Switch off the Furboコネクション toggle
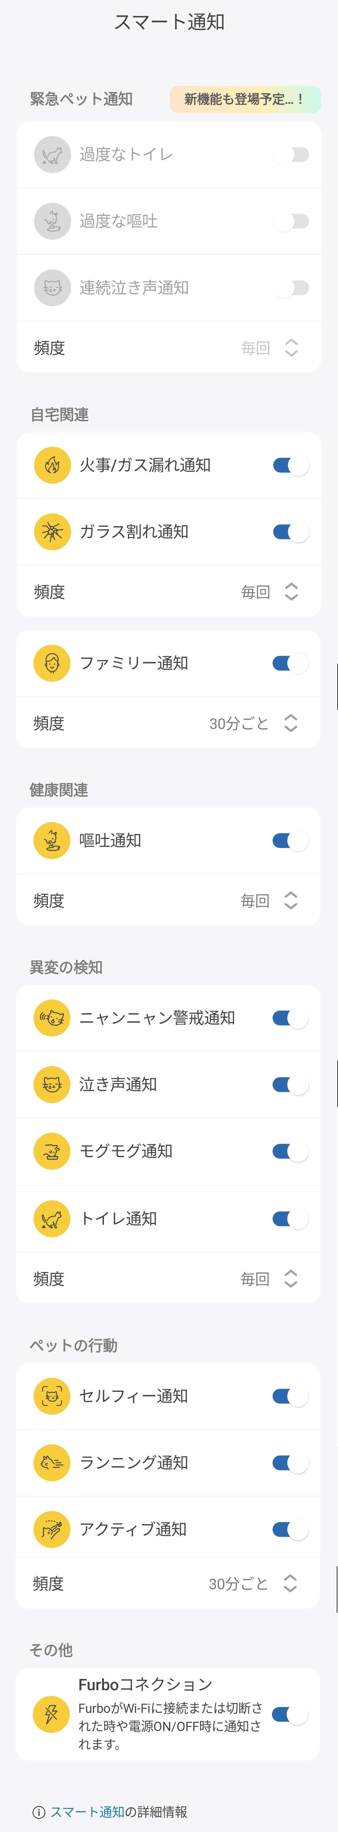Screen dimensions: 338x1832 [289, 1714]
